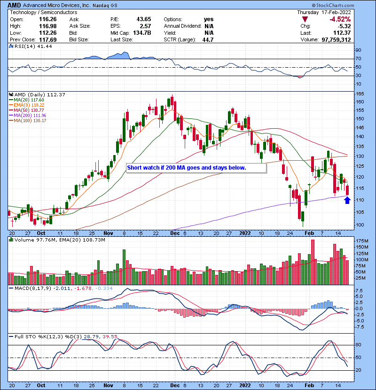Click the Ask Size label
This screenshot has height=390, width=376.
80,26
